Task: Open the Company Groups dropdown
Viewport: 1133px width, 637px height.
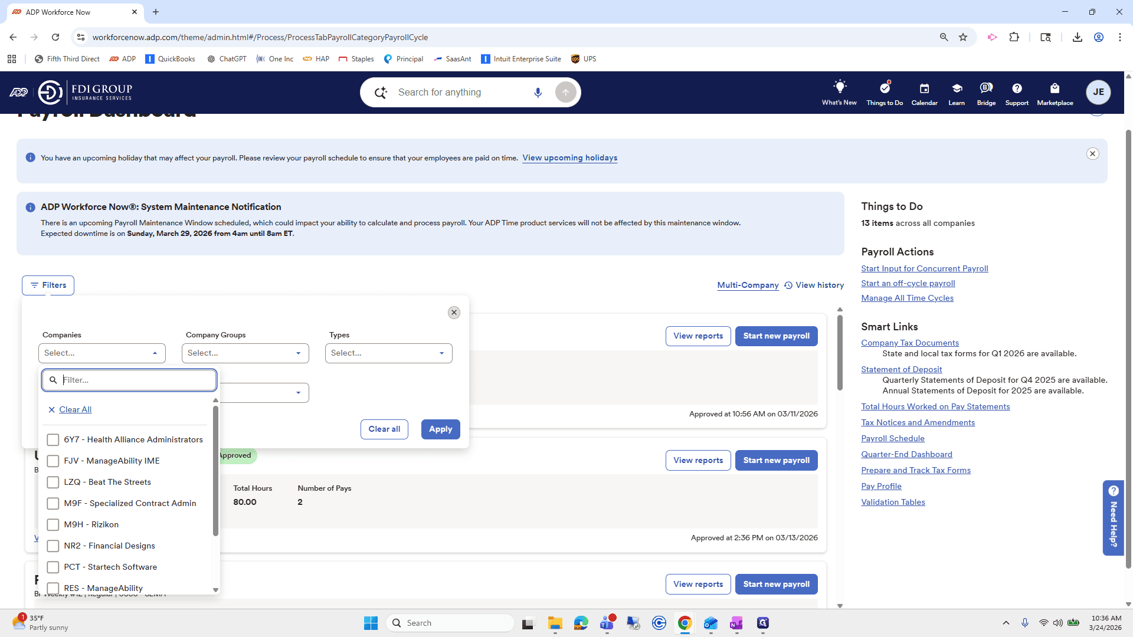Action: [x=245, y=353]
